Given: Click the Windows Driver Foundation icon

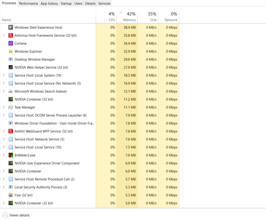Looking at the screenshot, I should [x=11, y=123].
